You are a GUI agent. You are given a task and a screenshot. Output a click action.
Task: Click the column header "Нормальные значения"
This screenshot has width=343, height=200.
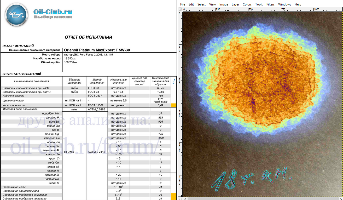click(118, 81)
